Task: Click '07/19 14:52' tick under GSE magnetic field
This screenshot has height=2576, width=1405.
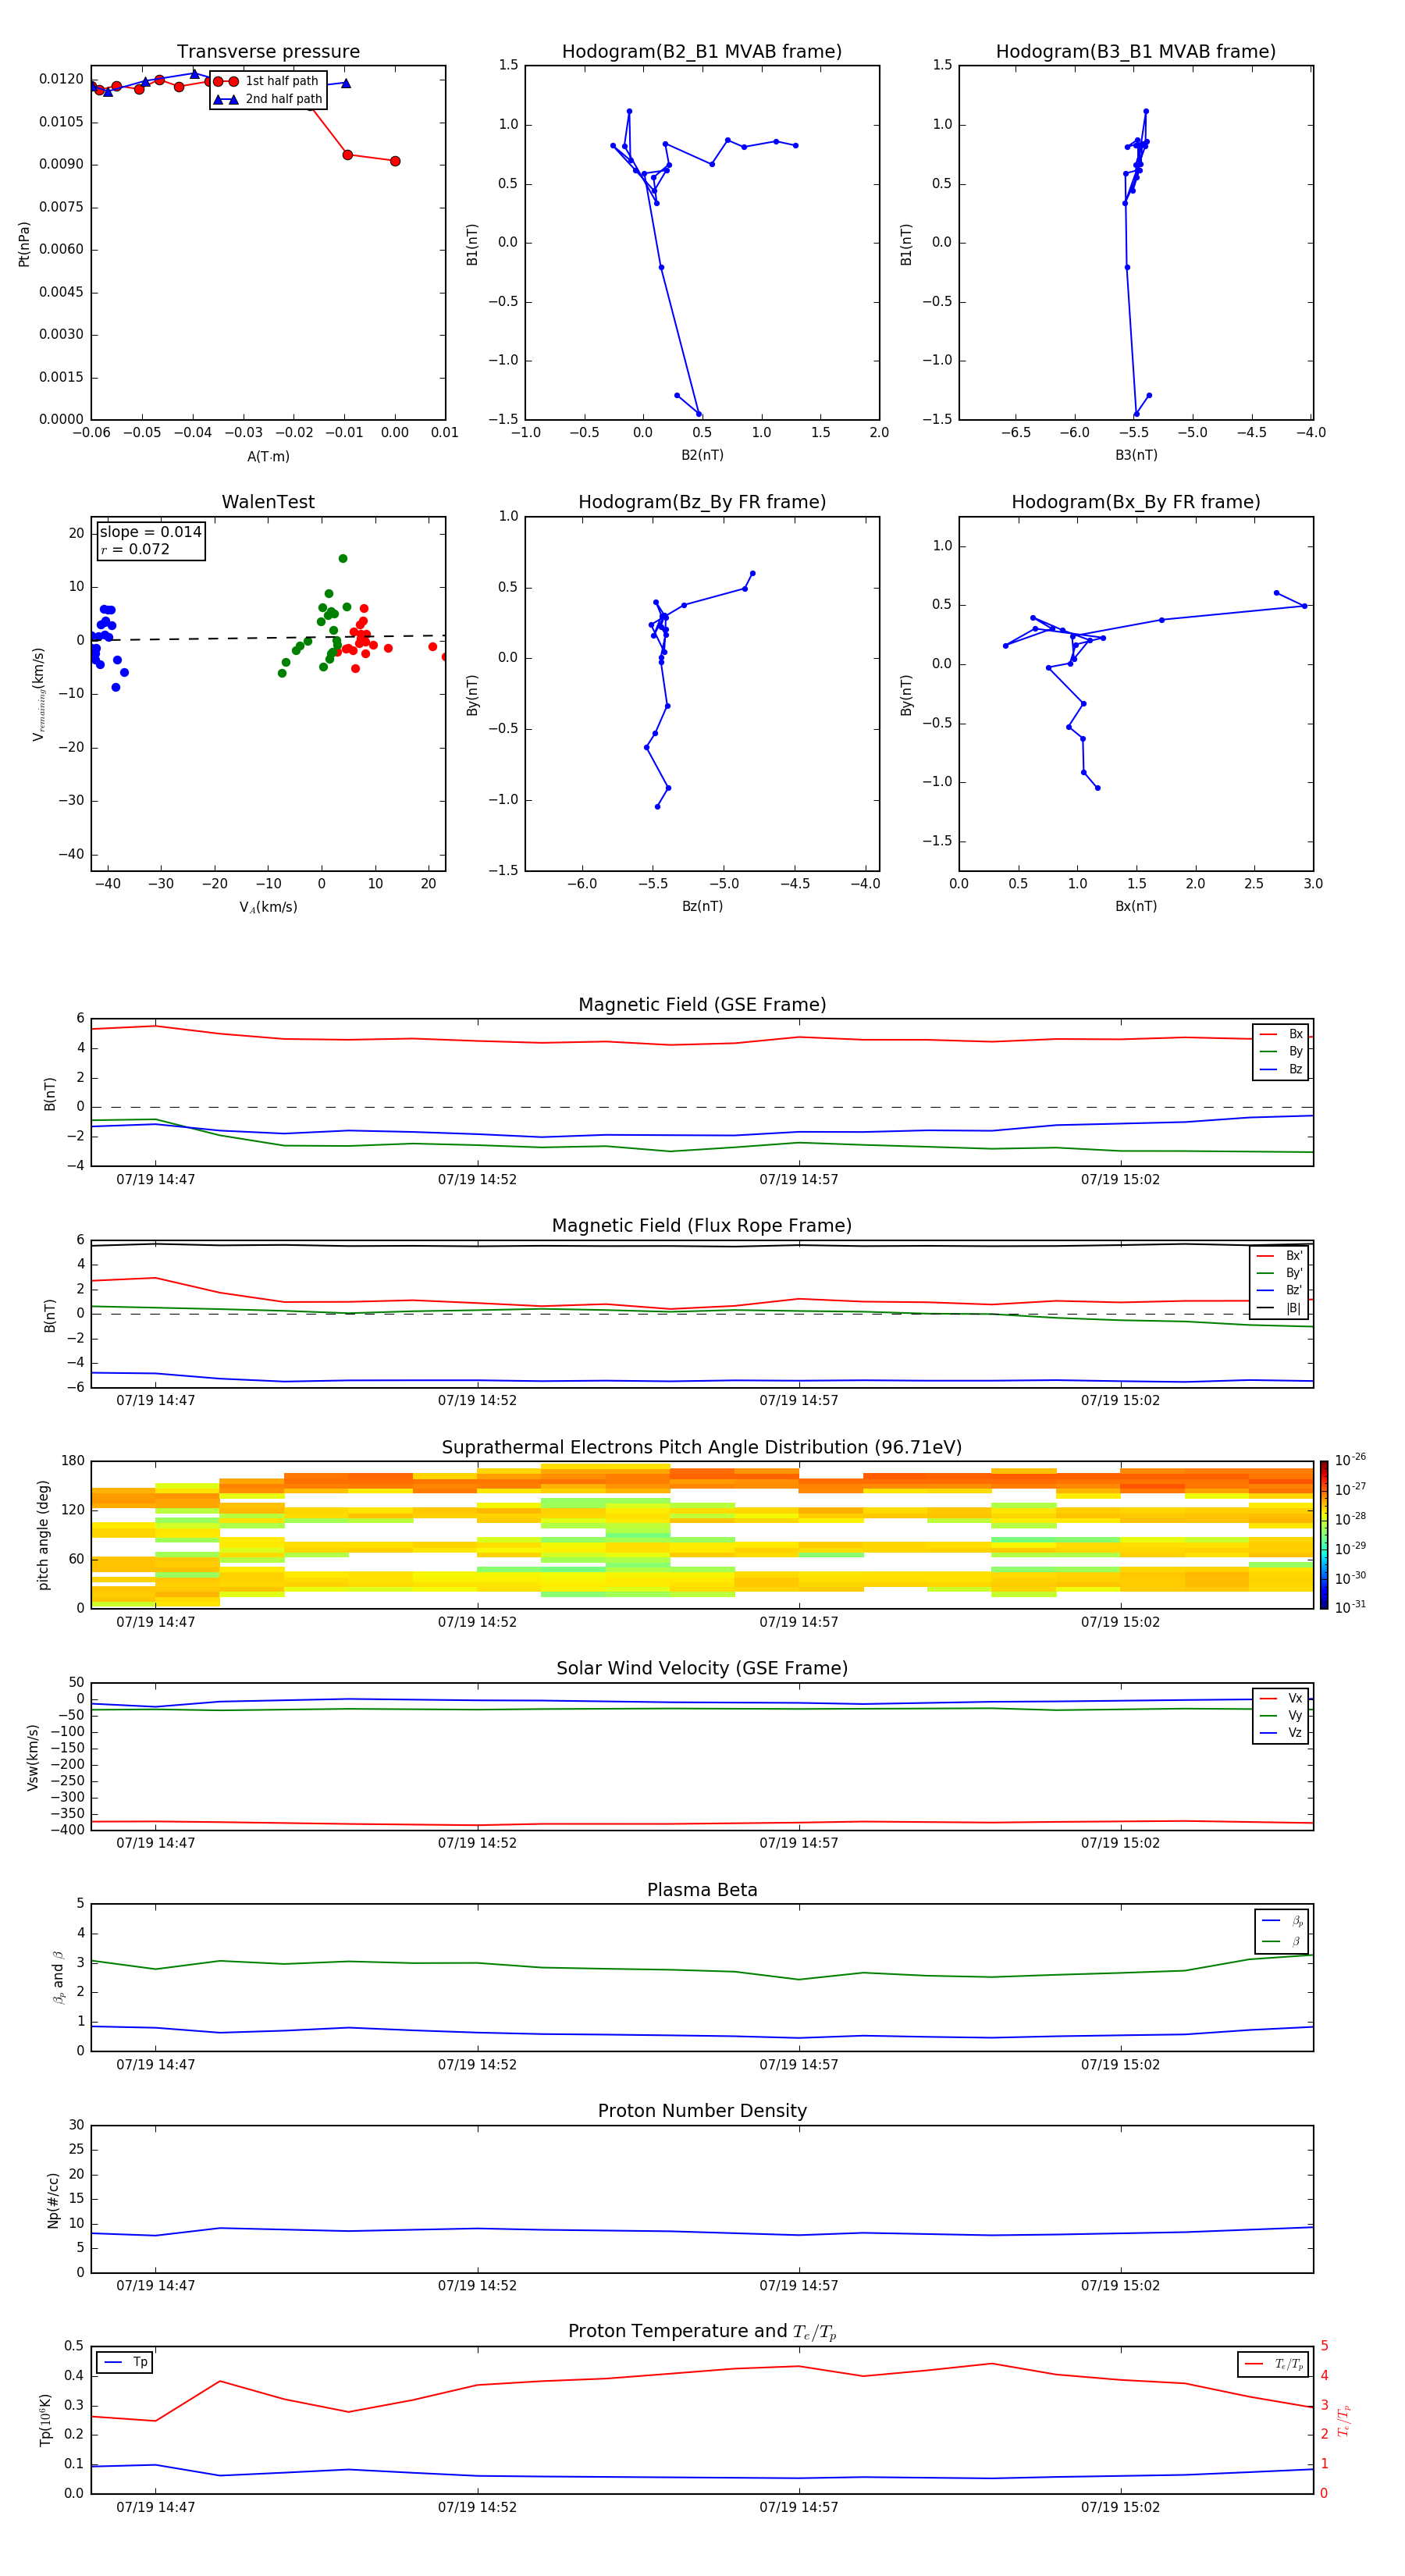Action: pos(477,1180)
